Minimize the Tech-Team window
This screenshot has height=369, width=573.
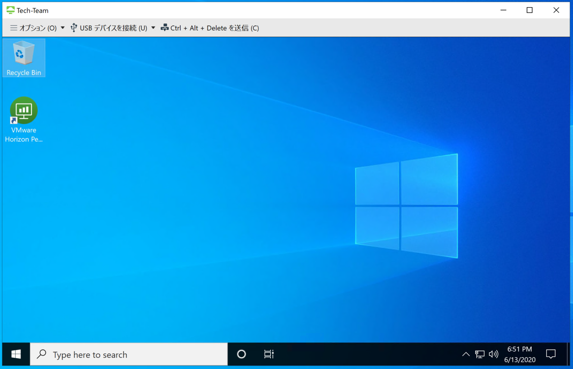(503, 10)
